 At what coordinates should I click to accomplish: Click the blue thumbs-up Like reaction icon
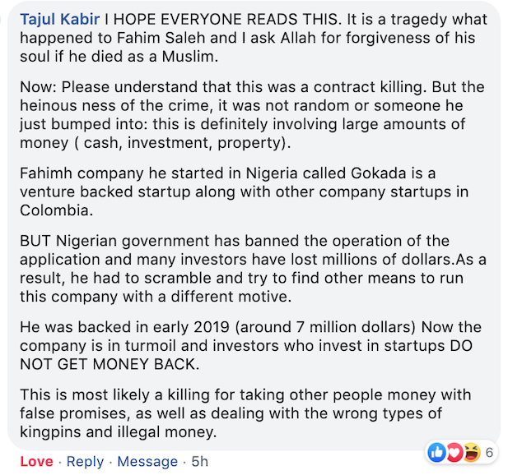pos(436,453)
